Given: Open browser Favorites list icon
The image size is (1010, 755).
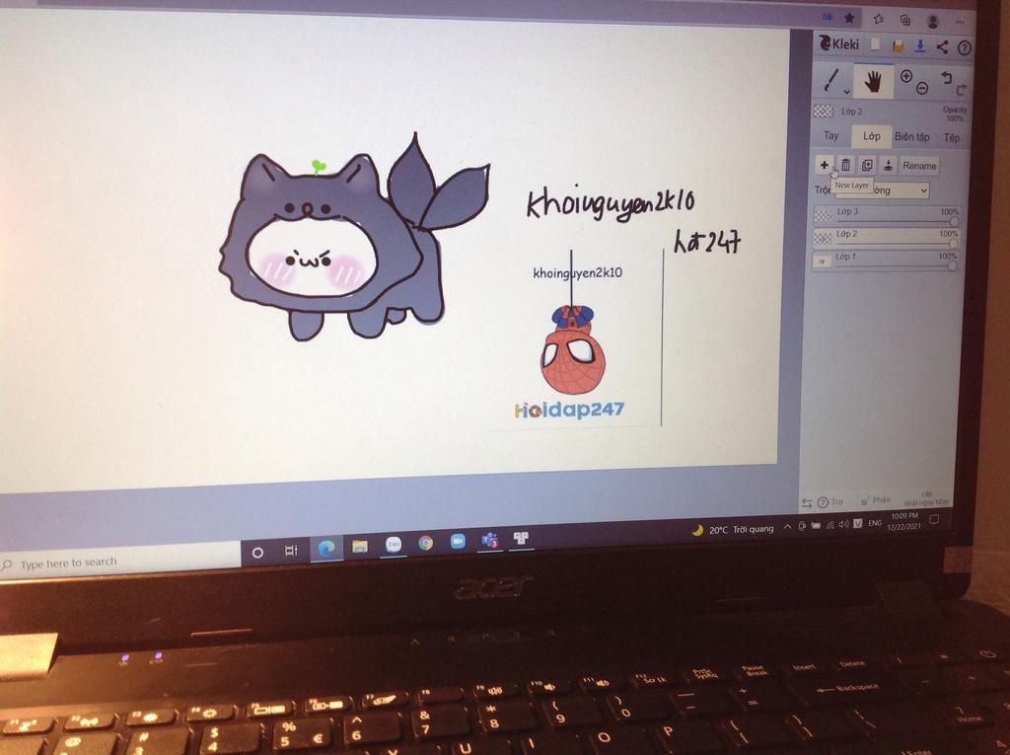Looking at the screenshot, I should pos(878,19).
